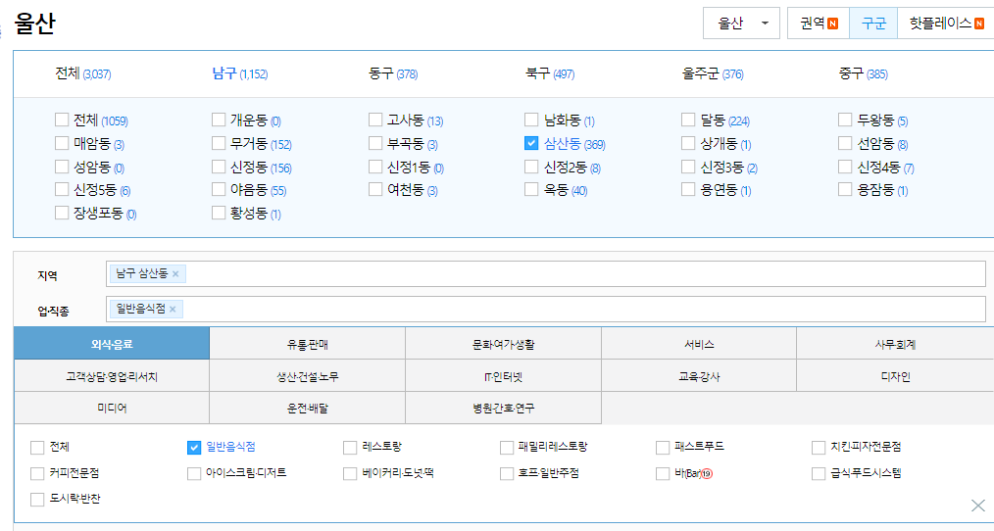Screen dimensions: 994x531
Task: Check the 성암동 checkbox
Action: [x=62, y=167]
